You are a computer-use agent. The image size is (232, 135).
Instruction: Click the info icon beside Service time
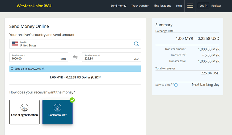pos(176,85)
